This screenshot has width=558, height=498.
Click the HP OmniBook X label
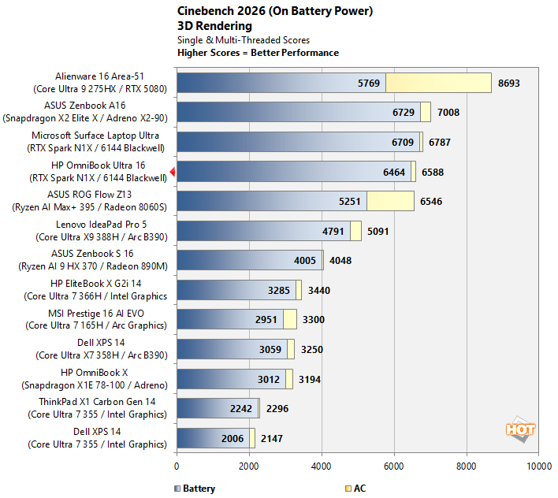(95, 379)
